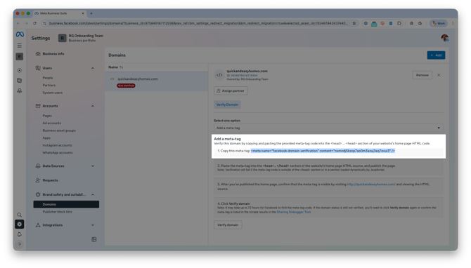This screenshot has height=268, width=471.
Task: Click the bottom Verify domain button
Action: [228, 225]
